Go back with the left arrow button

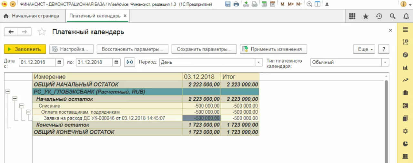[11, 32]
